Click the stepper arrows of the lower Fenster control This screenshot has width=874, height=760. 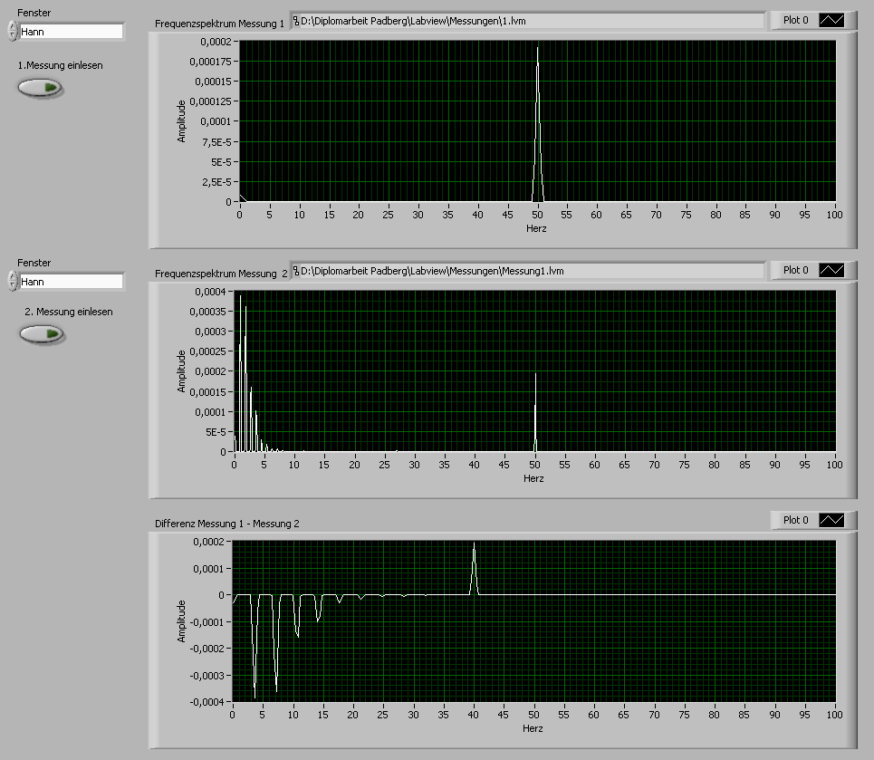coord(13,281)
